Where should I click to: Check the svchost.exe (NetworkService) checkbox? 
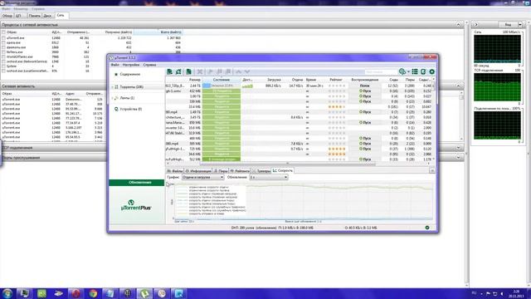coord(3,61)
